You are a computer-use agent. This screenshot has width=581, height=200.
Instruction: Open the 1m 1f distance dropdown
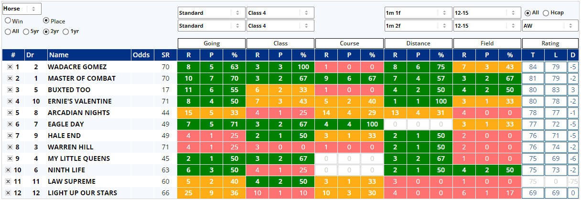[x=418, y=13]
